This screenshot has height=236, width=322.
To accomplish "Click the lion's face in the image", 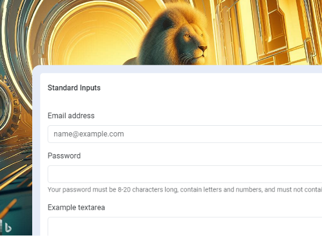I will coord(196,45).
